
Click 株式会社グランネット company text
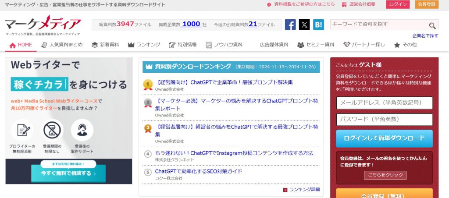click(x=175, y=159)
